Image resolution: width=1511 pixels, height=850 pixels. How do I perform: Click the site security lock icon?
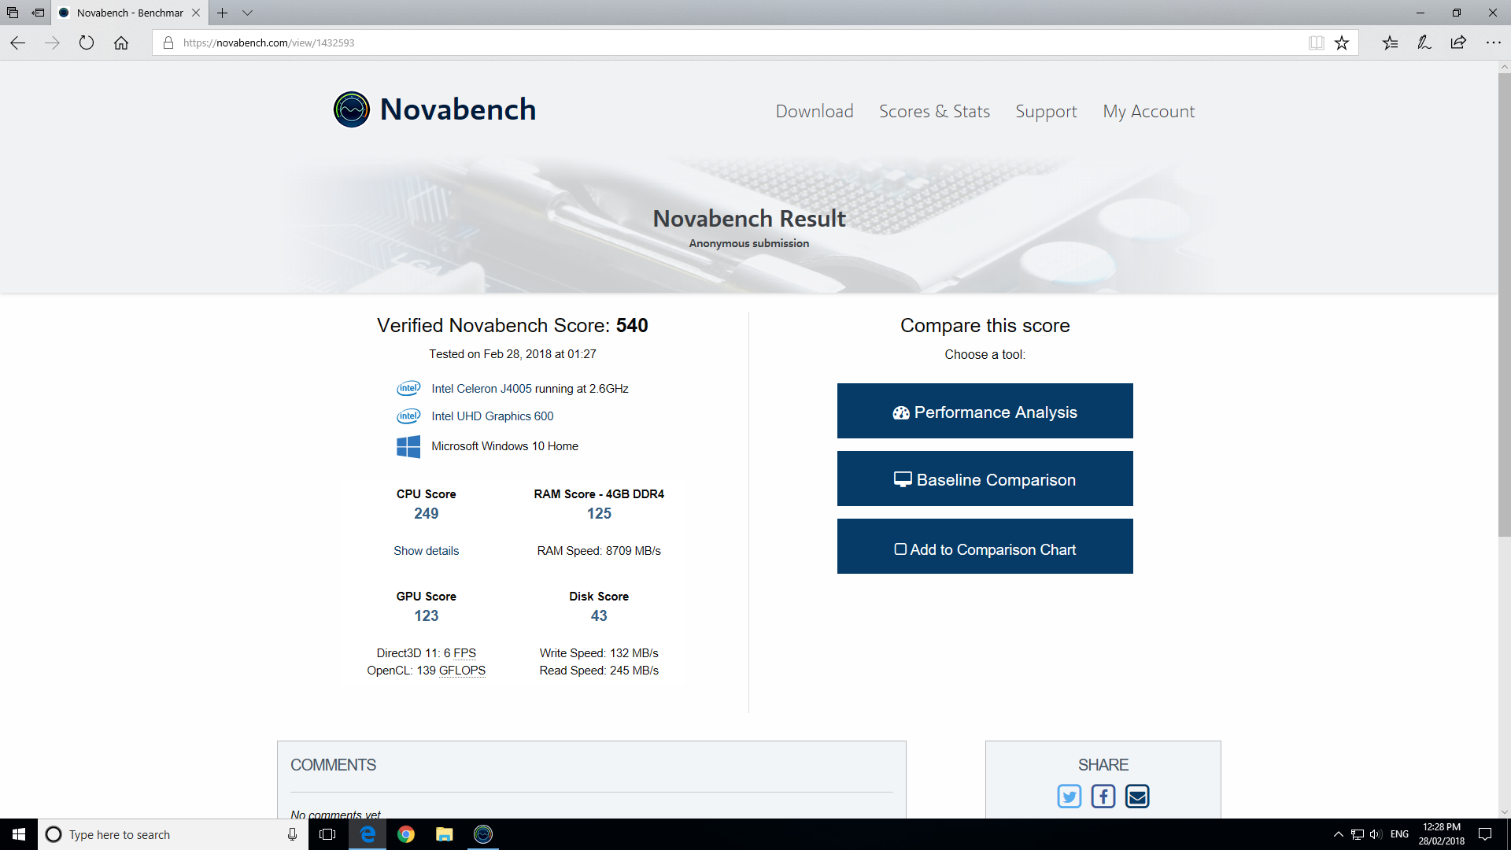pos(168,42)
